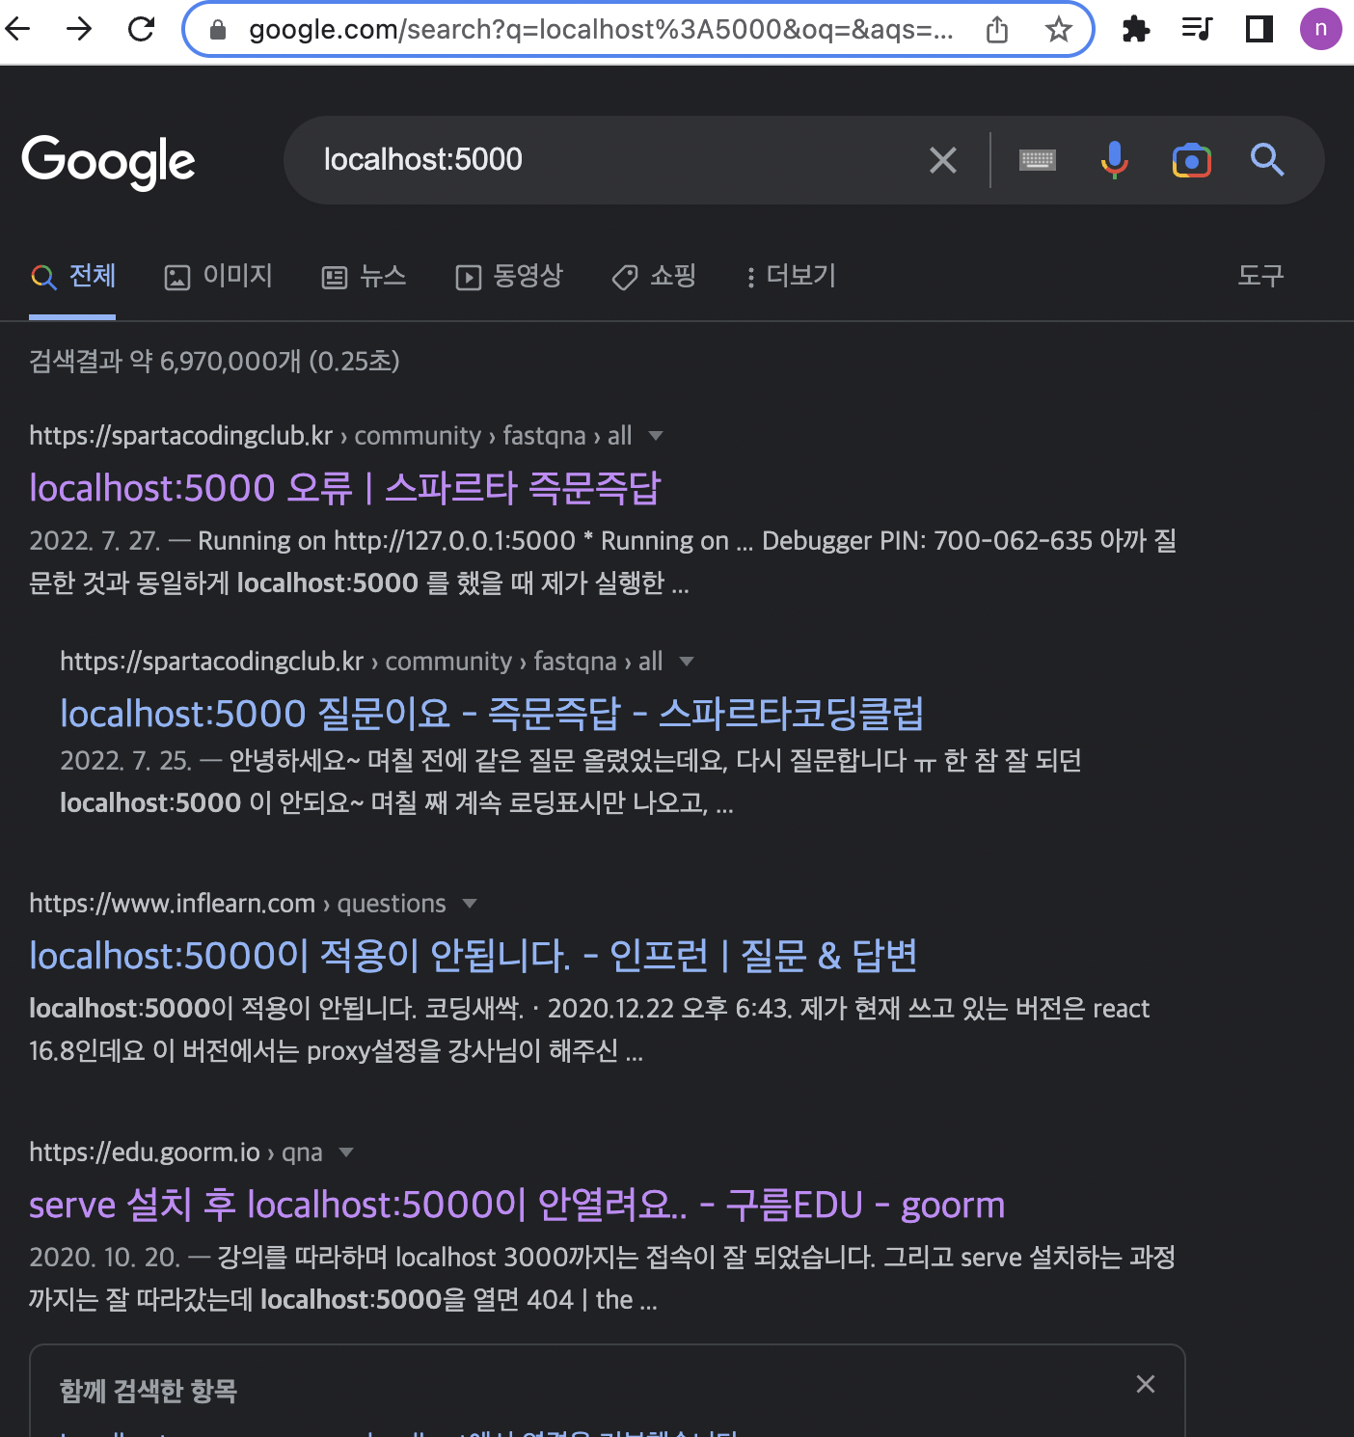Screen dimensions: 1354x1437
Task: Go back with the browser back arrow
Action: point(17,29)
